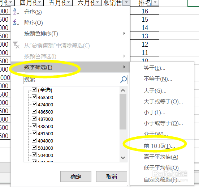The image size is (199, 187).
Task: Select ranking cell with value 16
Action: point(144,11)
